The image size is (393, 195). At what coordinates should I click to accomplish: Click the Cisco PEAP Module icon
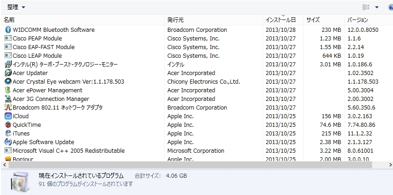[8, 38]
